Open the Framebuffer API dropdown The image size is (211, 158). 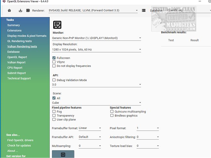90,137
